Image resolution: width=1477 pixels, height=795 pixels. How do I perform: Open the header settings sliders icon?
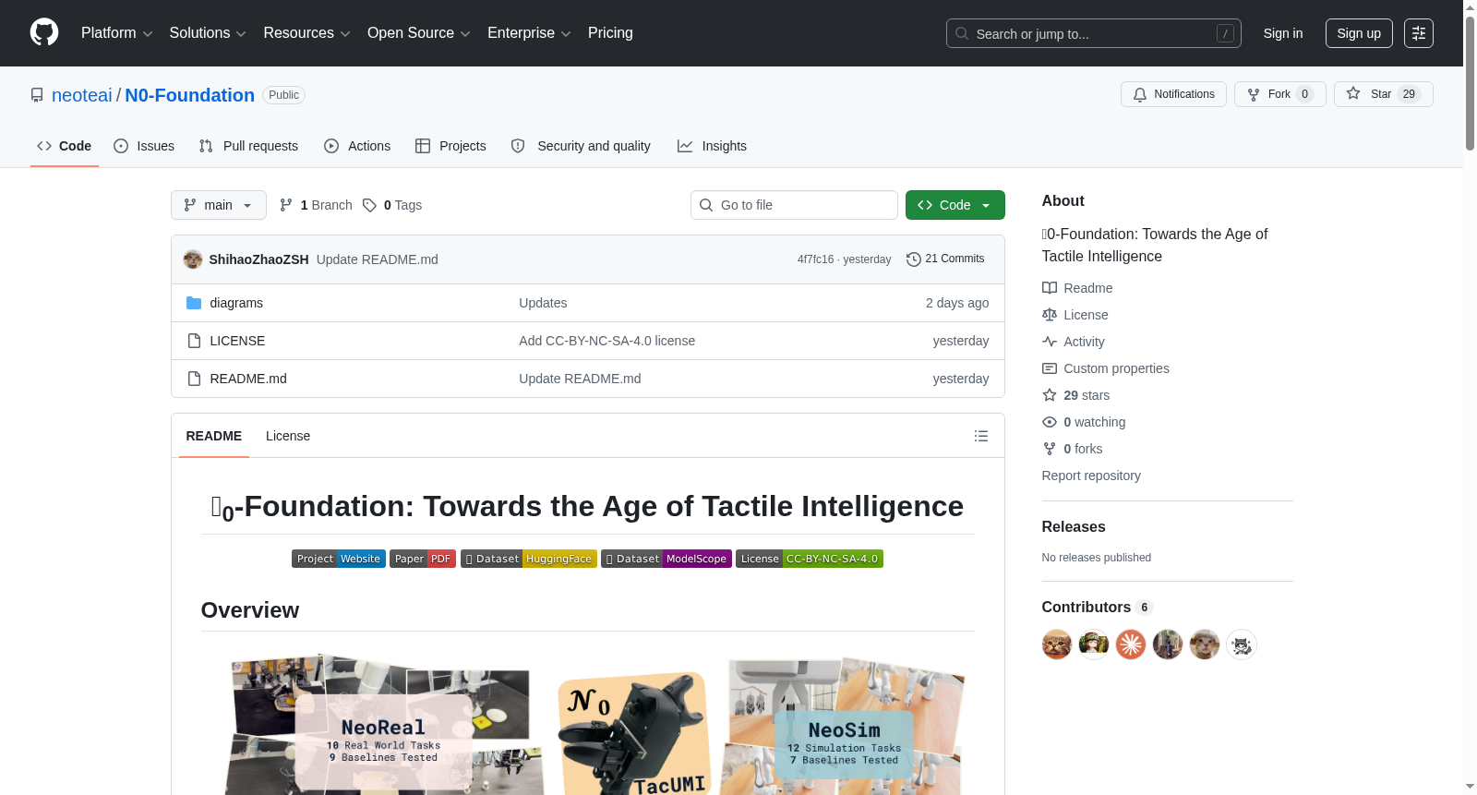pos(1419,33)
